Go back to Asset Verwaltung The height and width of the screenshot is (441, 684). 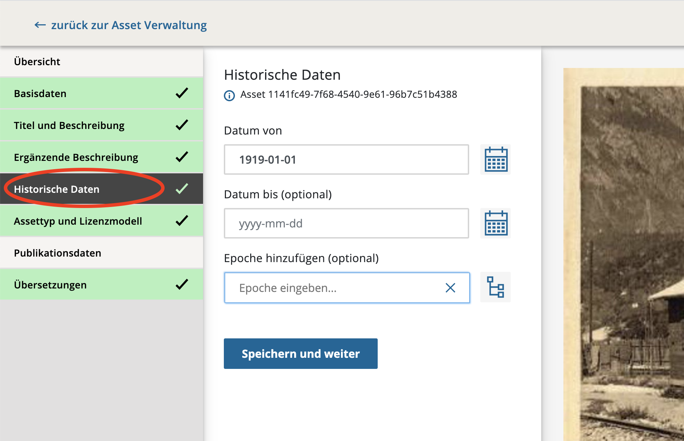click(121, 25)
